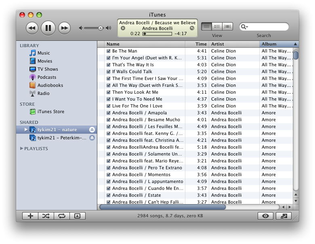Uncheck Then You Look At Me
Screen dimensions: 315x244
(109, 92)
